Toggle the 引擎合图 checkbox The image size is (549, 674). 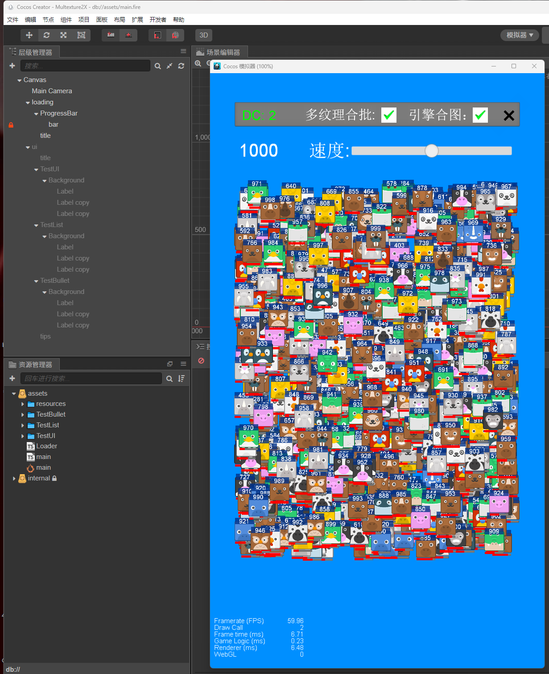coord(480,115)
